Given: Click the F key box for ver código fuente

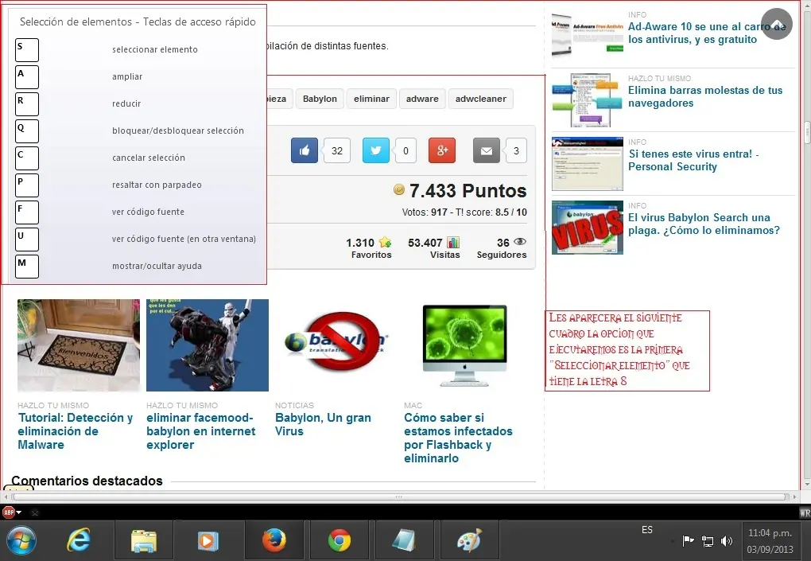Looking at the screenshot, I should click(27, 212).
